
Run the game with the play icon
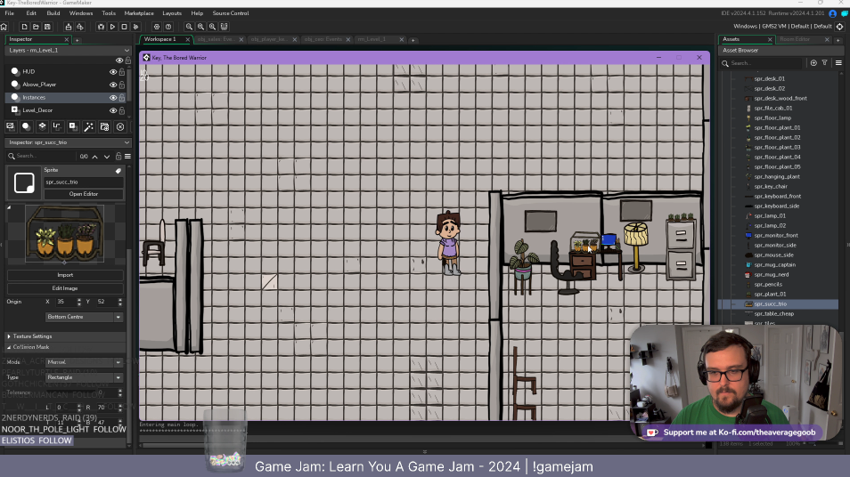[x=112, y=27]
